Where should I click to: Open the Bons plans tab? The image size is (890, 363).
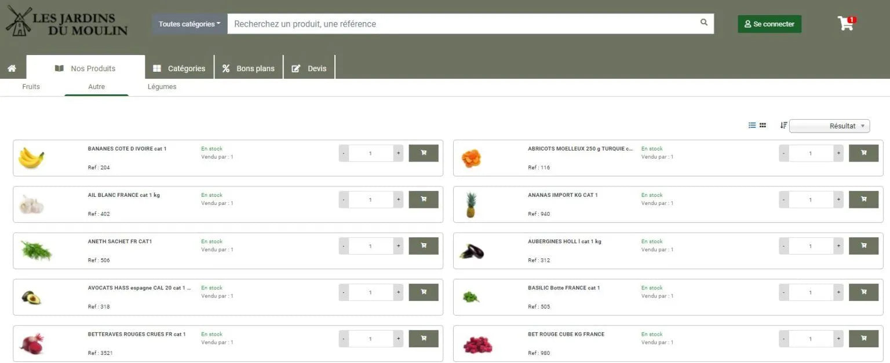[x=249, y=68]
